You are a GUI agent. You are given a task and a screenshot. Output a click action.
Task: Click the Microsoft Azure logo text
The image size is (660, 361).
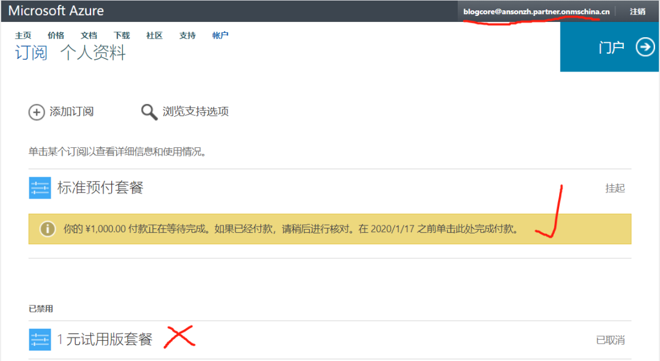point(56,10)
